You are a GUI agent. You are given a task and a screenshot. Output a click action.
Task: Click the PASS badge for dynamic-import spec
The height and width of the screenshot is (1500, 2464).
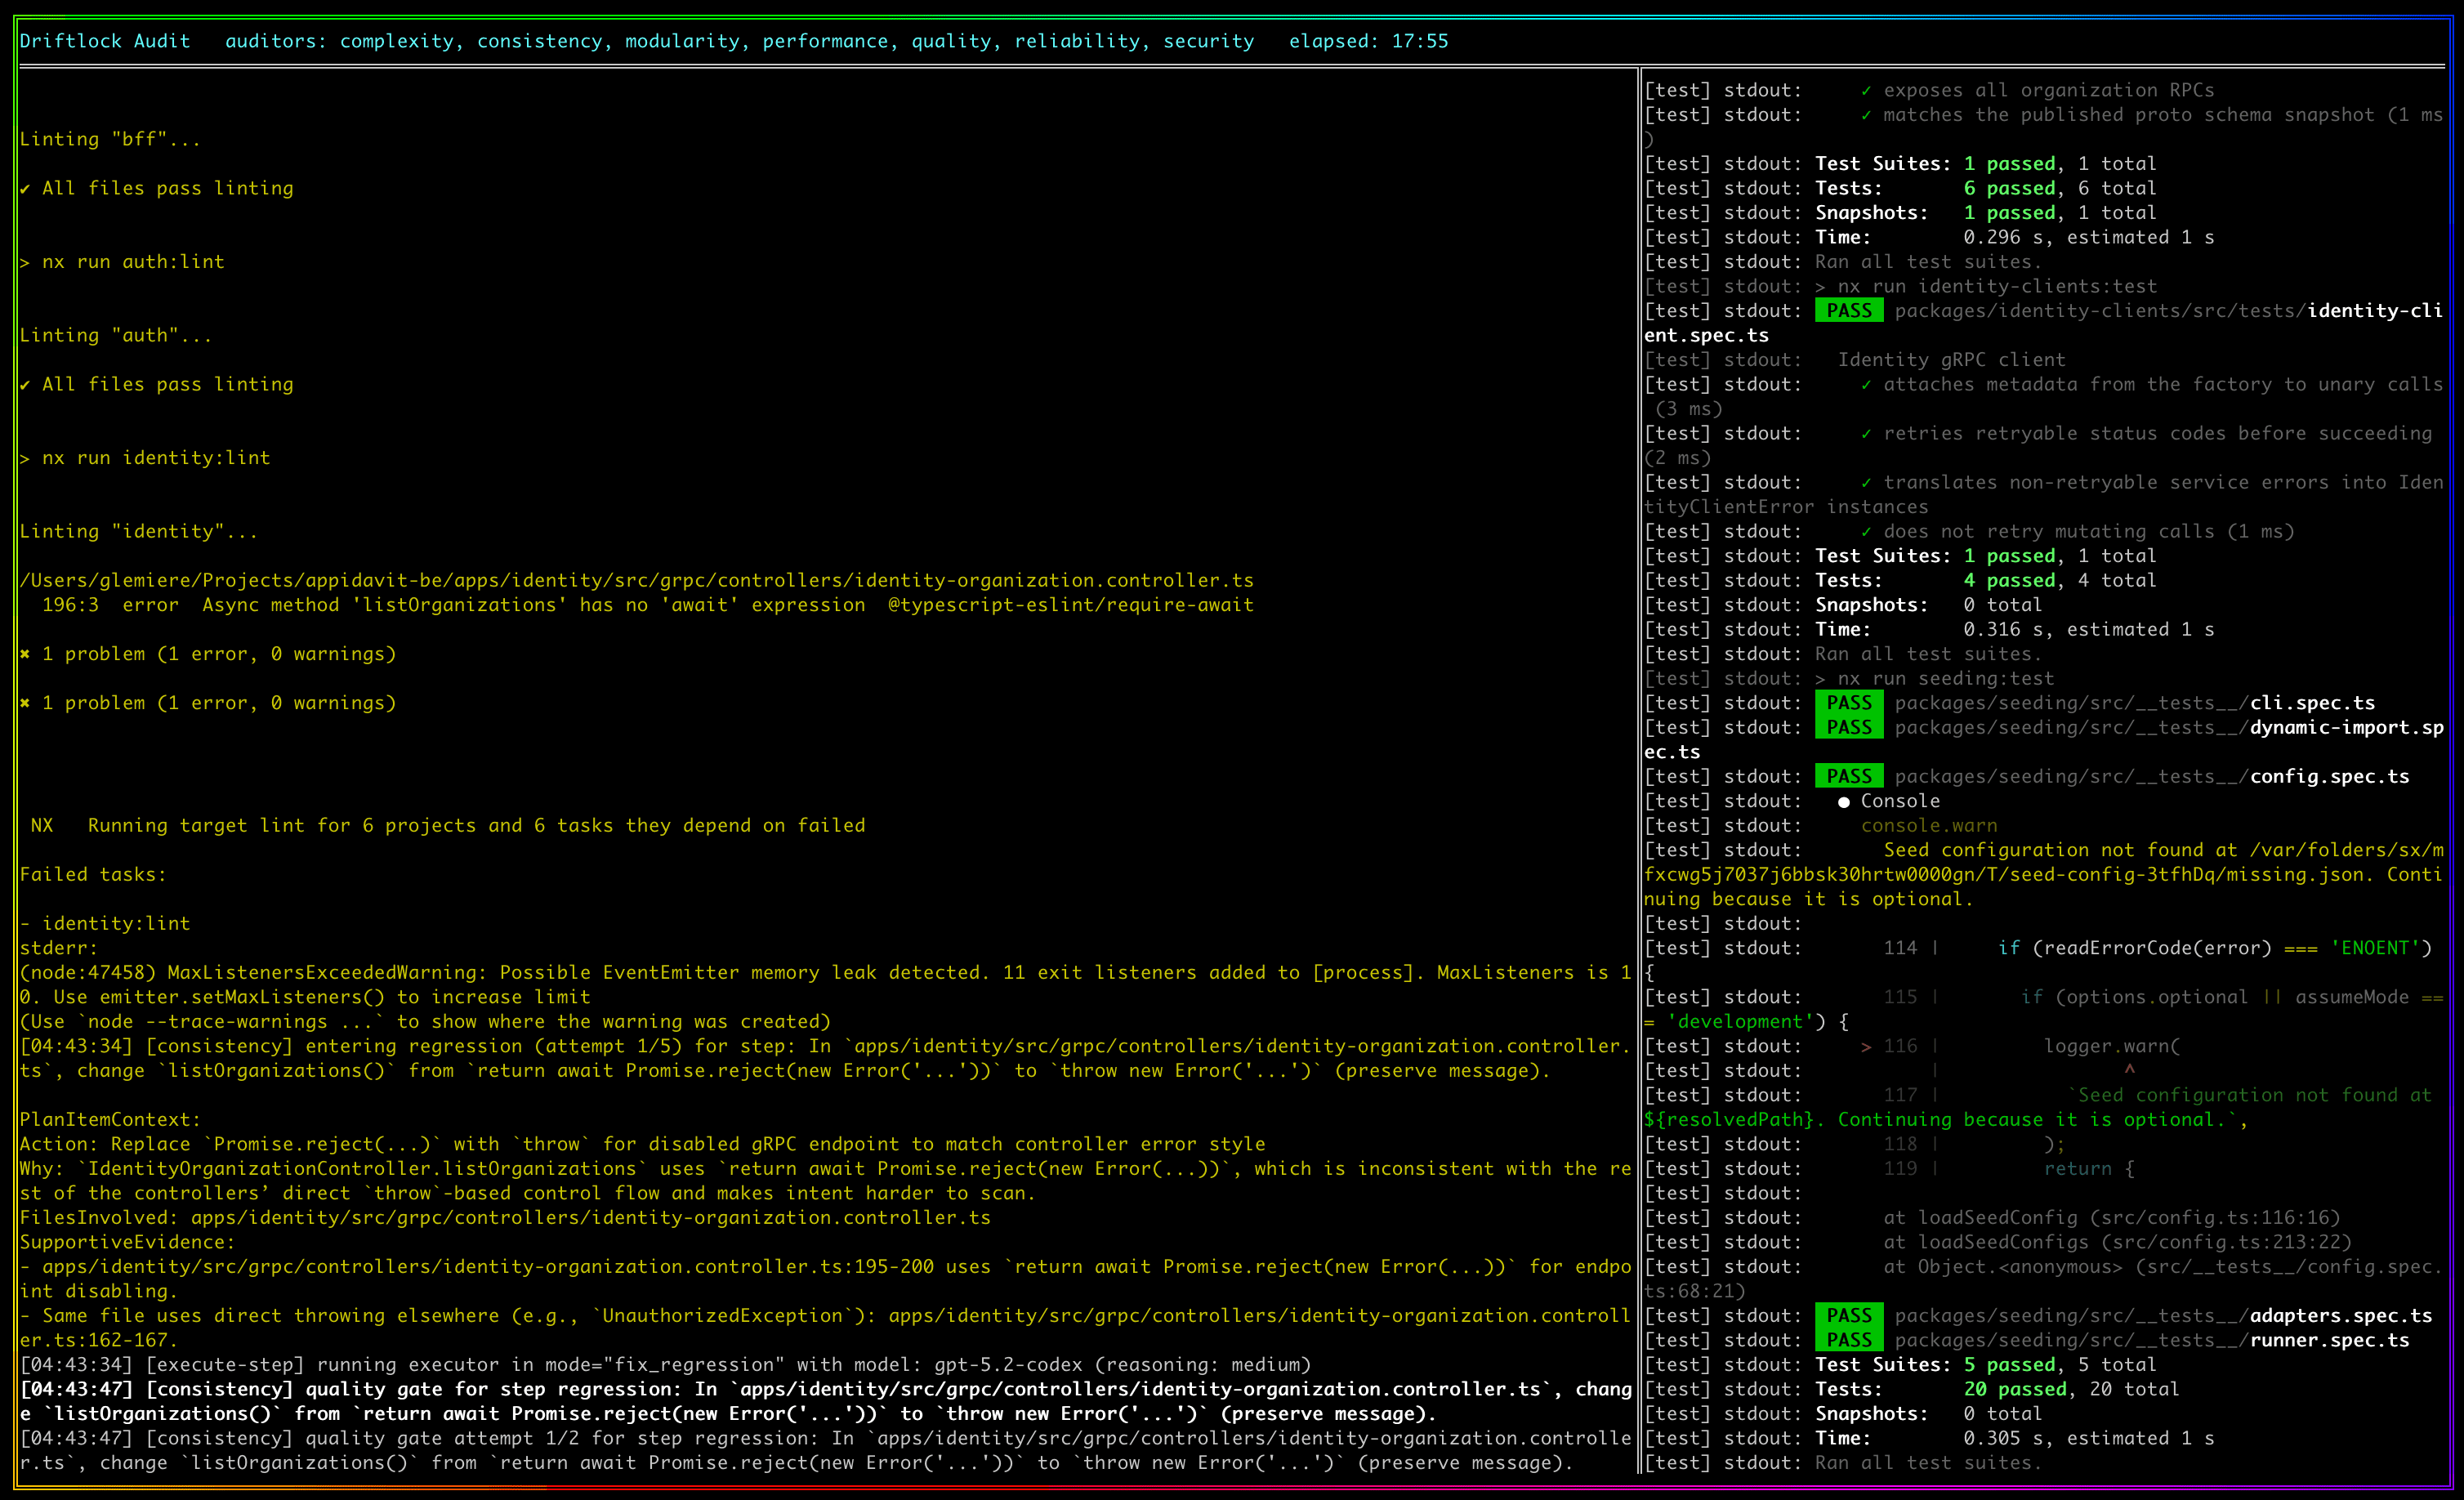pyautogui.click(x=1848, y=727)
